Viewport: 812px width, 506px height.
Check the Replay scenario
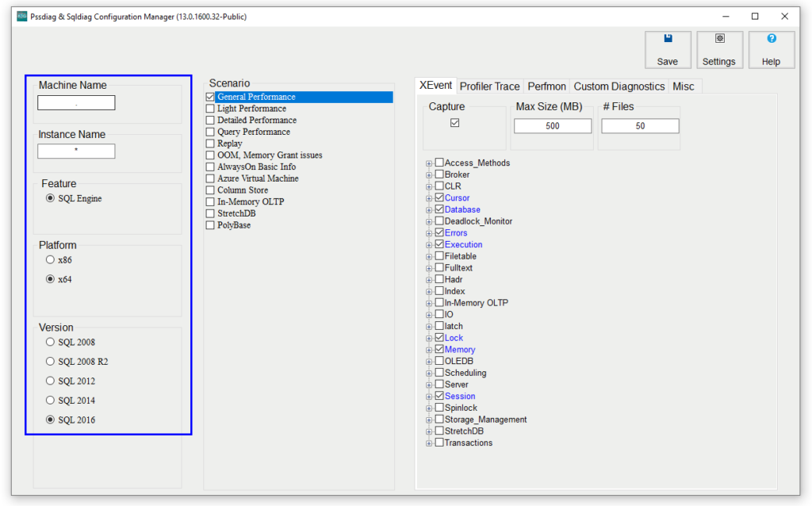tap(210, 143)
